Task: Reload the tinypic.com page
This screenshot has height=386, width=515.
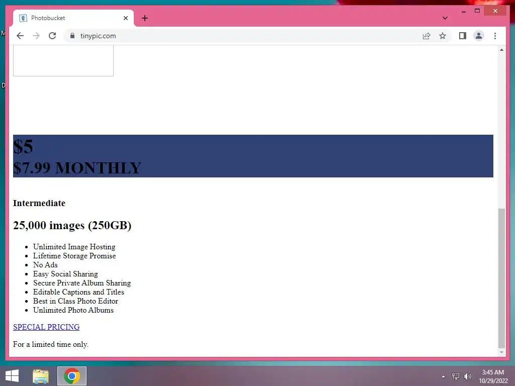Action: pyautogui.click(x=52, y=36)
